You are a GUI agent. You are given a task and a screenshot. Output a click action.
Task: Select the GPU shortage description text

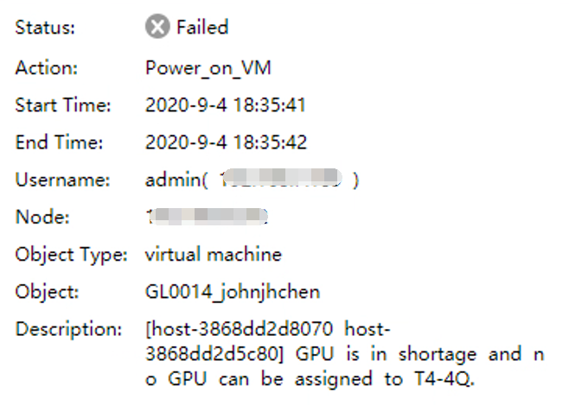point(346,354)
